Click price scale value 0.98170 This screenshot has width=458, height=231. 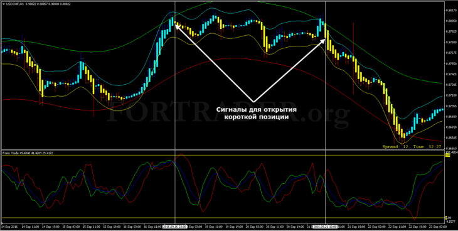[450, 10]
